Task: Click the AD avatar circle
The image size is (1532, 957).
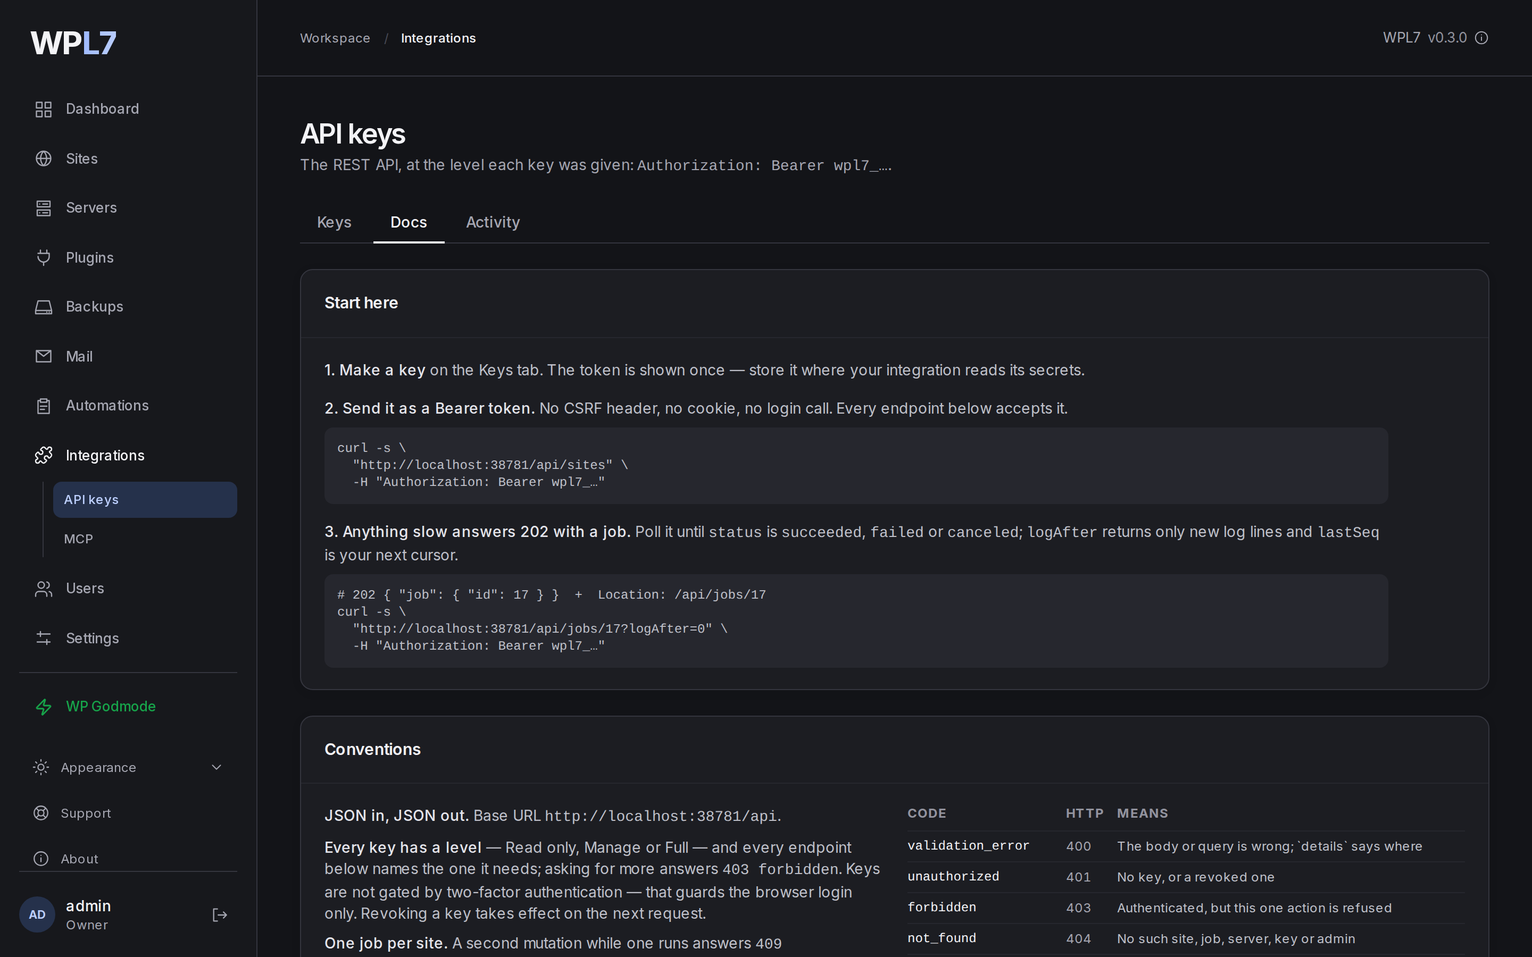Action: [x=37, y=914]
